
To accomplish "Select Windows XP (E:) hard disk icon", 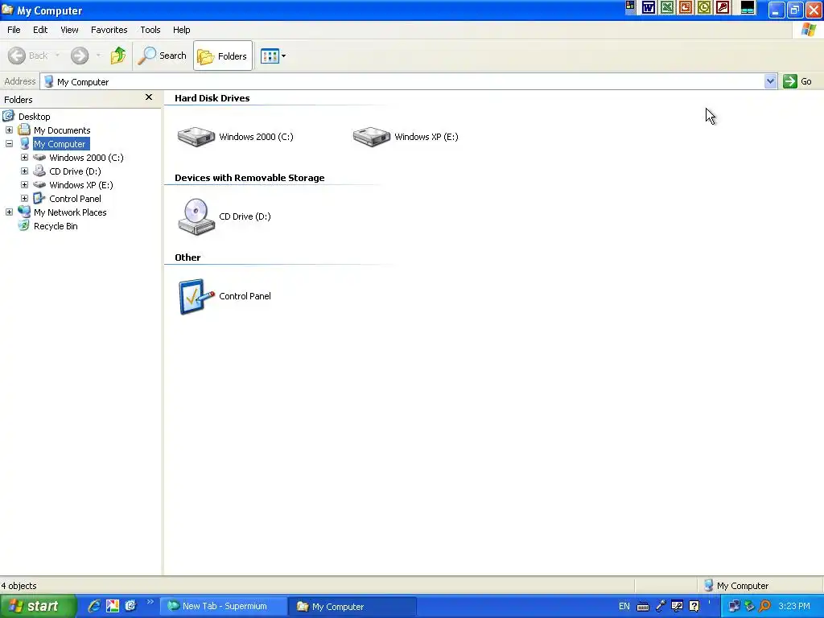I will pos(372,137).
